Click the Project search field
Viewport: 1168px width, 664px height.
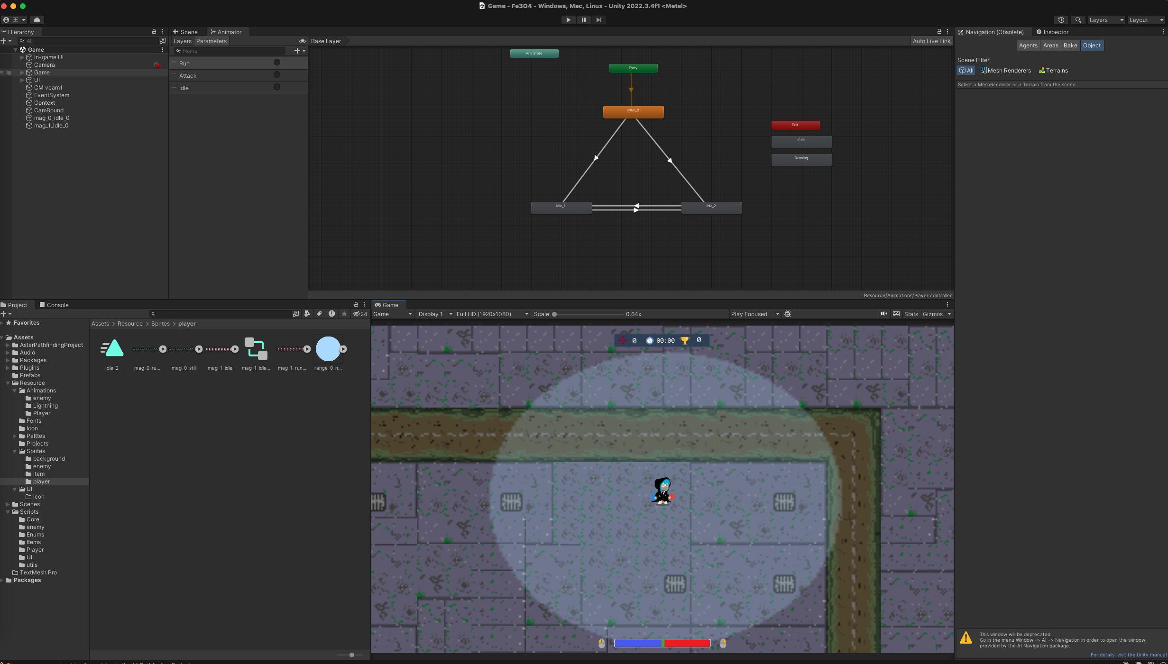click(221, 314)
